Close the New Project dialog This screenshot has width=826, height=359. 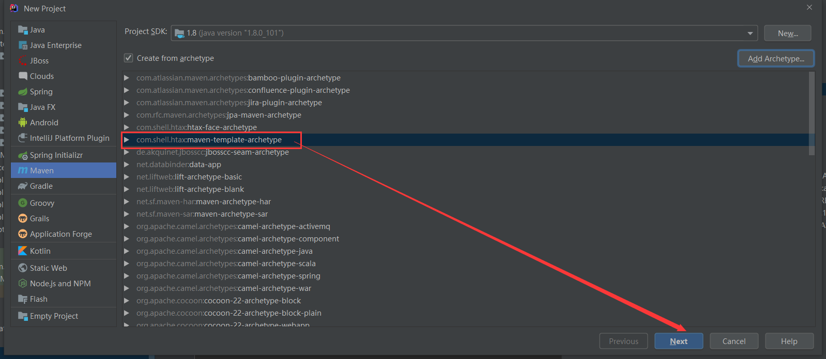pyautogui.click(x=809, y=7)
